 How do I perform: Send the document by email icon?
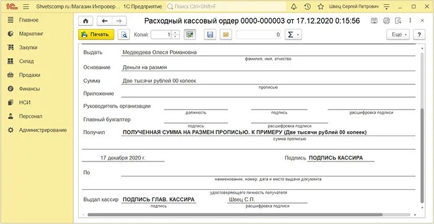226,35
